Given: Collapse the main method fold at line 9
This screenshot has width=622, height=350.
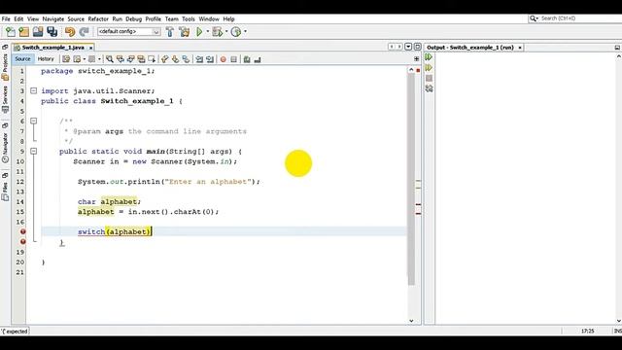Looking at the screenshot, I should point(34,152).
